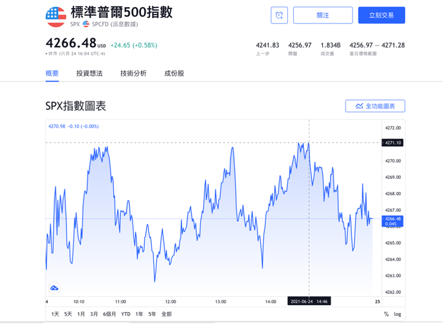Choose the 1月 time range
Screen dimensions: 444x326
click(x=81, y=315)
